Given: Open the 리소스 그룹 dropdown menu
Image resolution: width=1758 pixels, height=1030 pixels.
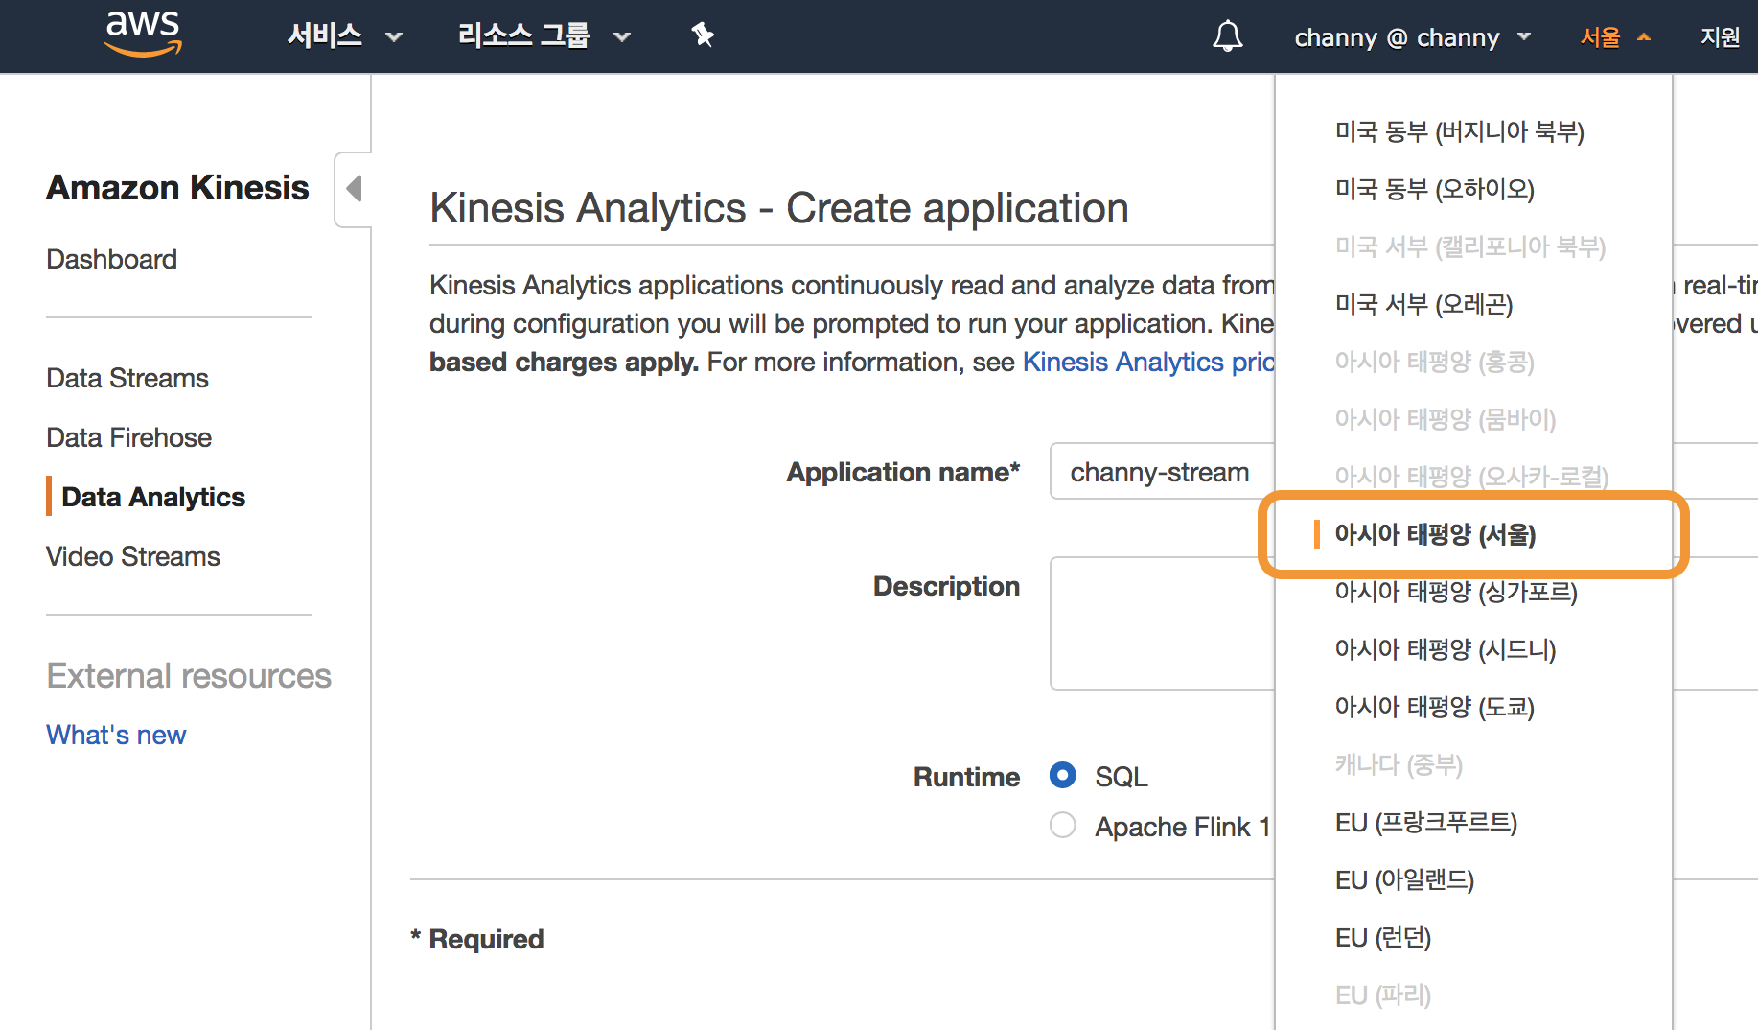Looking at the screenshot, I should (x=544, y=36).
